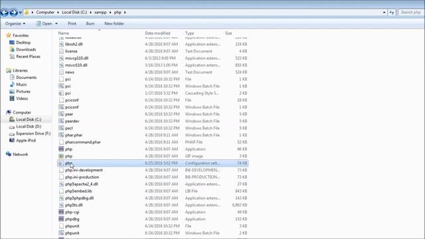Click the pci Cascading Style Sheet icon
The height and width of the screenshot is (239, 425).
pos(61,93)
